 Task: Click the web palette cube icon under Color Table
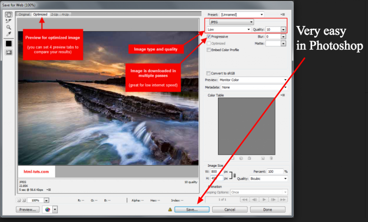[x=241, y=158]
